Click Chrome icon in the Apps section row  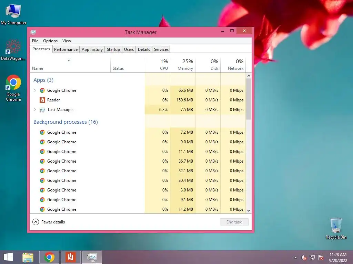pos(42,90)
